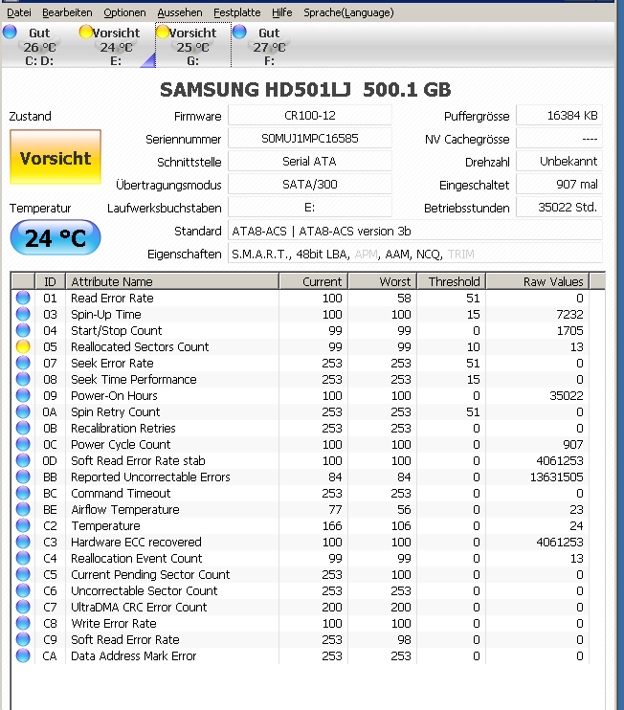
Task: Click the status icon for Power Cycle Count
Action: (23, 444)
